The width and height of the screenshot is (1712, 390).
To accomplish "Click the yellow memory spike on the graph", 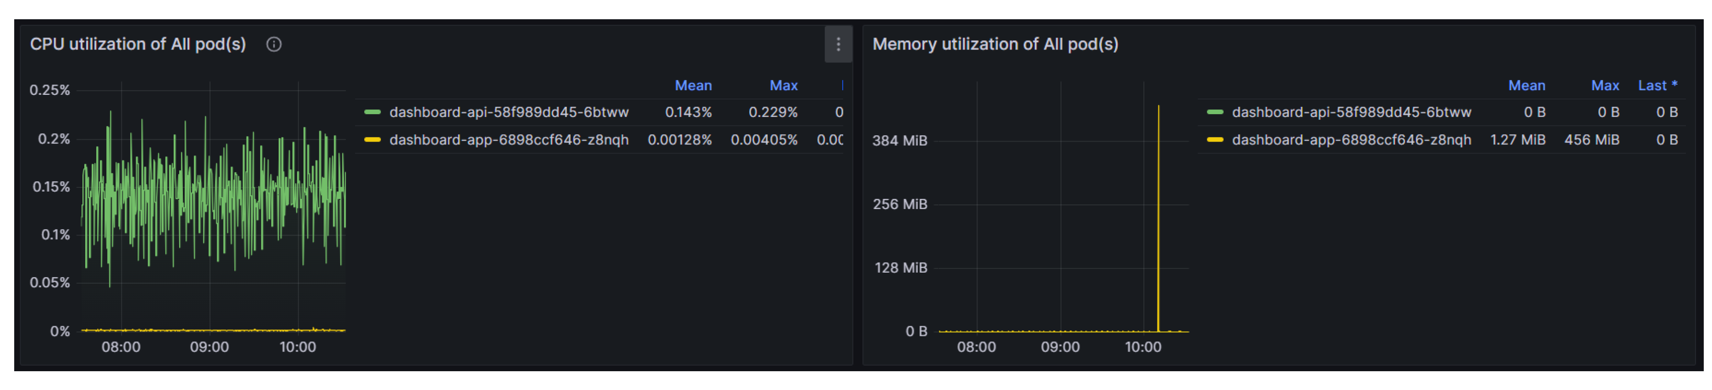I will [x=1158, y=199].
